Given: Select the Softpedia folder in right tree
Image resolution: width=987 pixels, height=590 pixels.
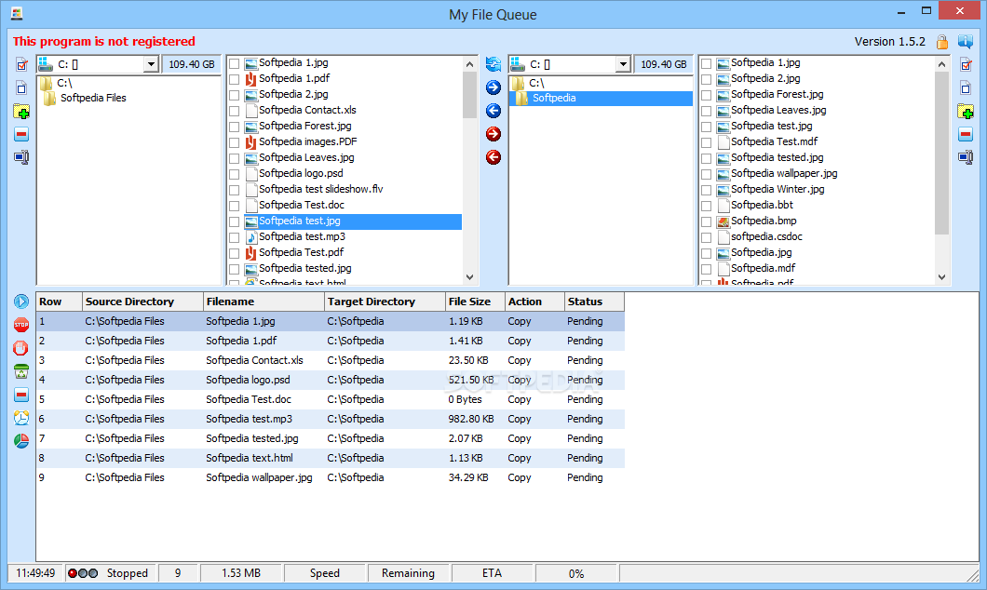Looking at the screenshot, I should tap(554, 98).
